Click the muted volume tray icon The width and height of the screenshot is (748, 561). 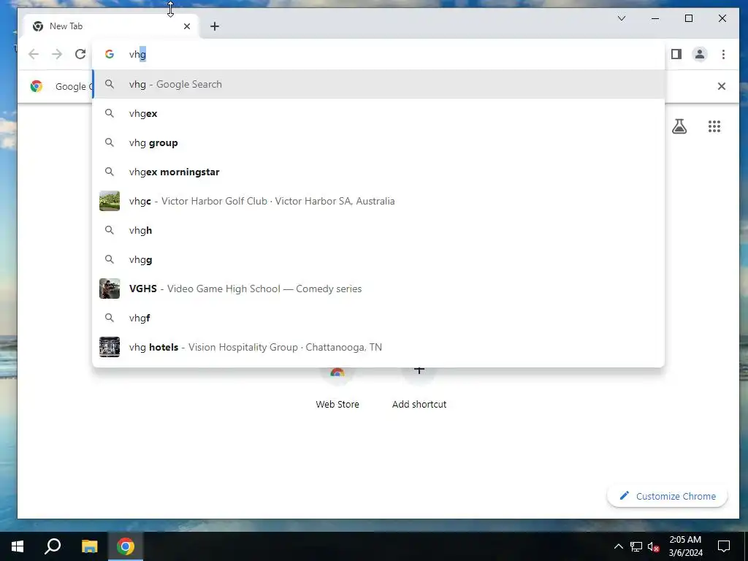coord(654,546)
